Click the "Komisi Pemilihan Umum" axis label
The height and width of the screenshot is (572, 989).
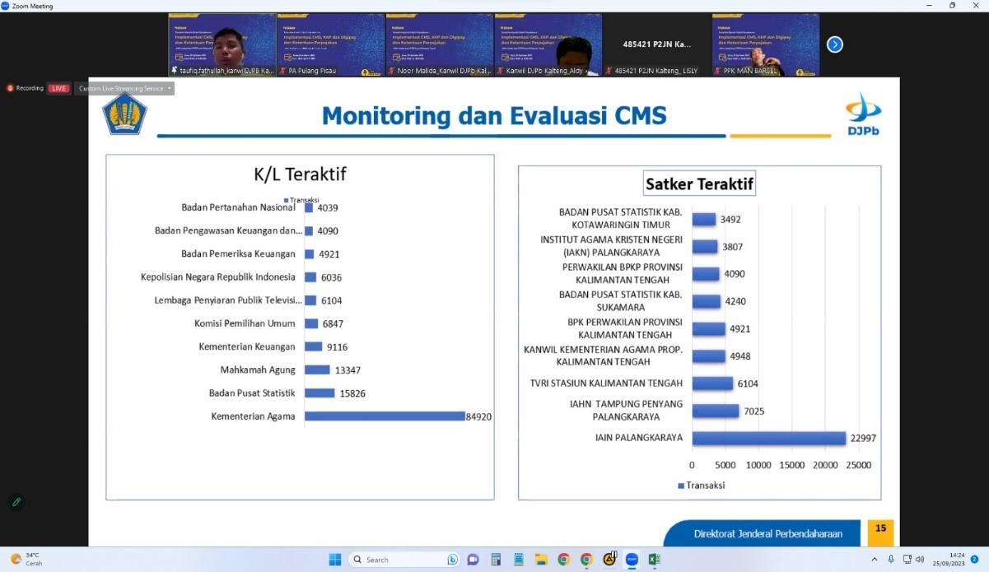click(245, 324)
